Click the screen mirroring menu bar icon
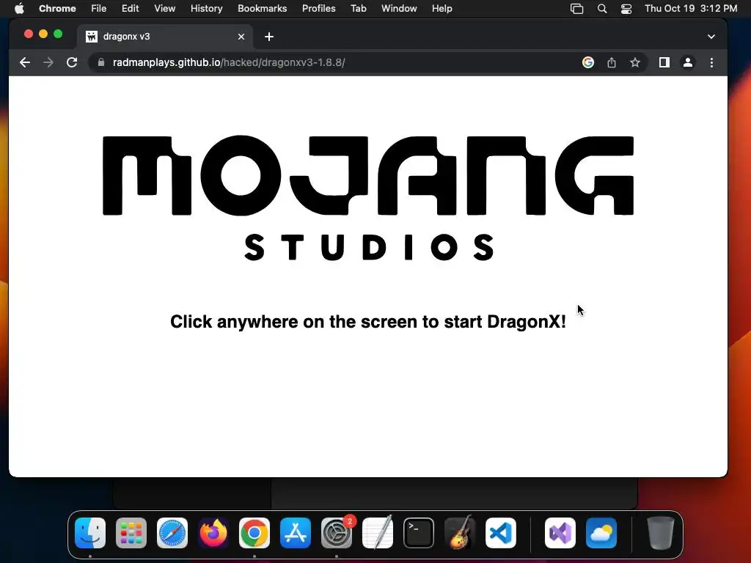 coord(576,9)
